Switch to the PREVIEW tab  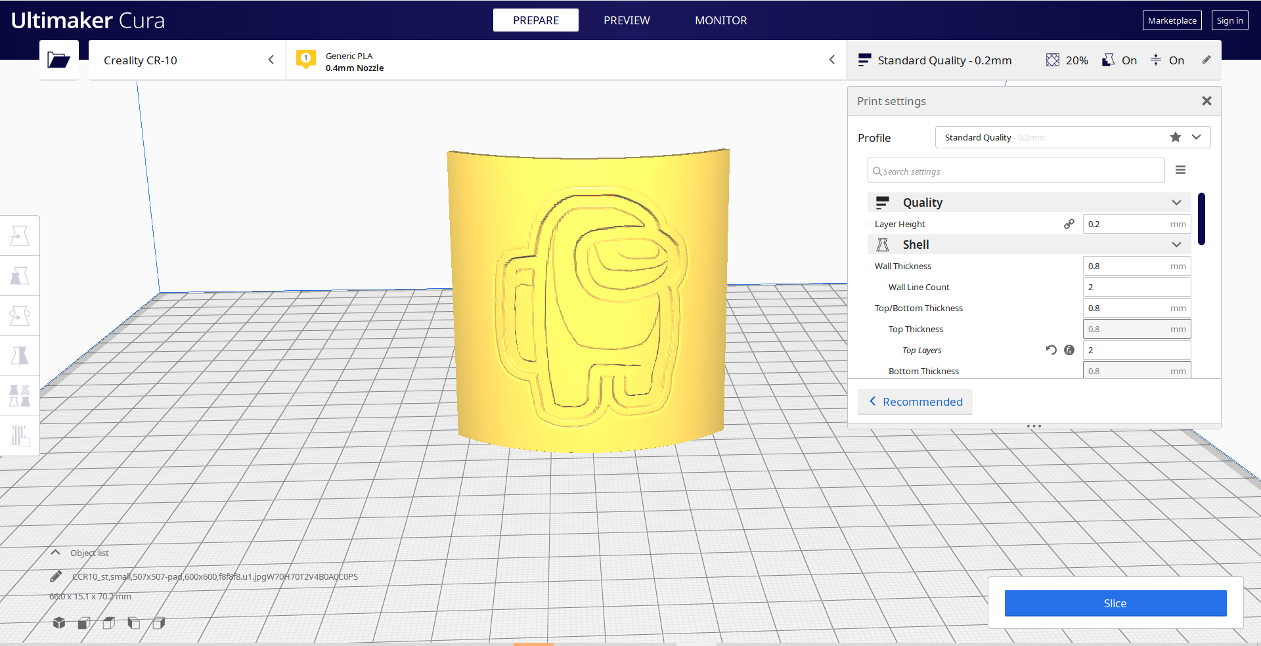click(627, 20)
